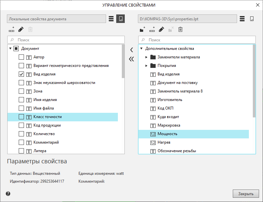
Task: Click the single left arrow transfer button
Action: [131, 50]
